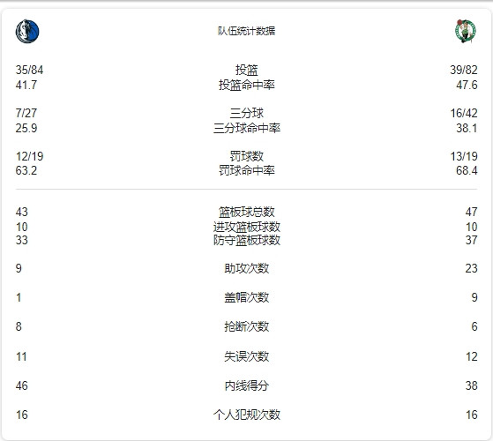Select the 盖帽次数 label
Screen dimensions: 493x441
point(247,297)
